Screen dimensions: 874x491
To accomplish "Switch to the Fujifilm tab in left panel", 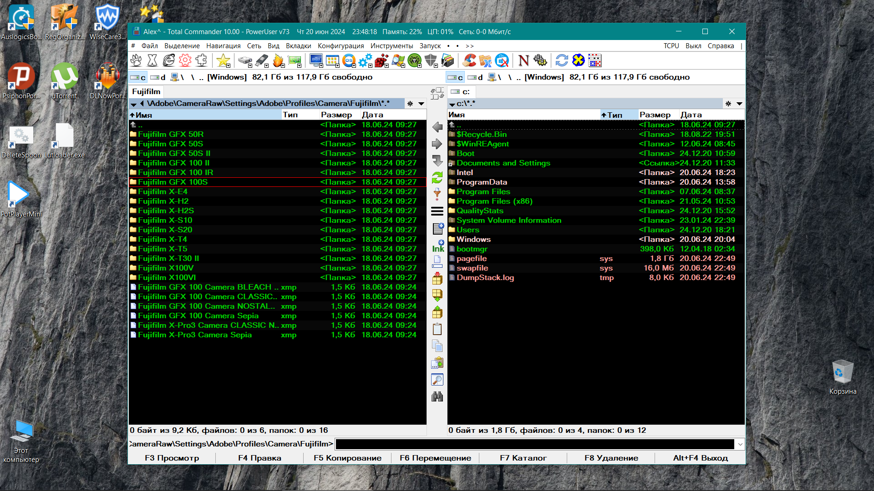I will pos(146,91).
